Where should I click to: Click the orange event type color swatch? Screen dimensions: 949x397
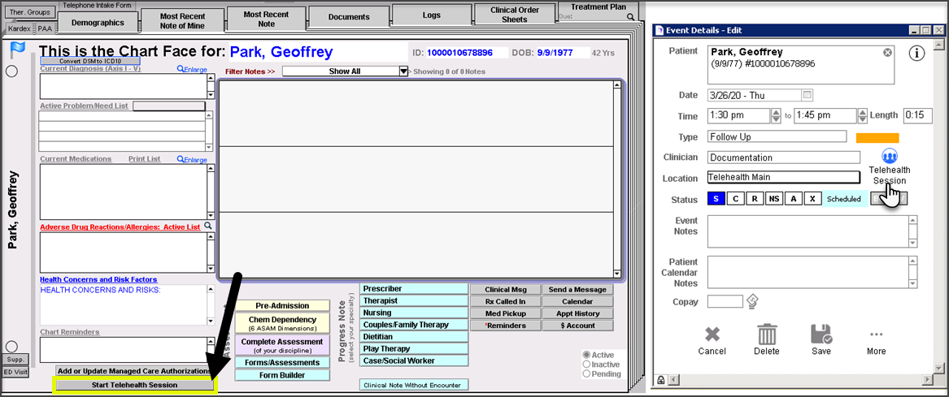click(877, 137)
